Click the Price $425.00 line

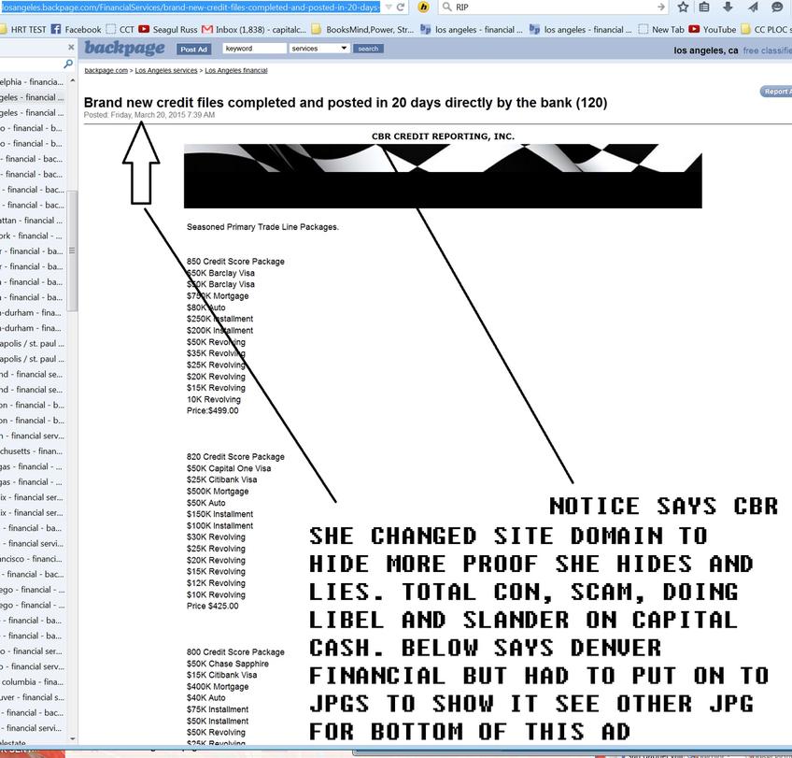coord(213,606)
